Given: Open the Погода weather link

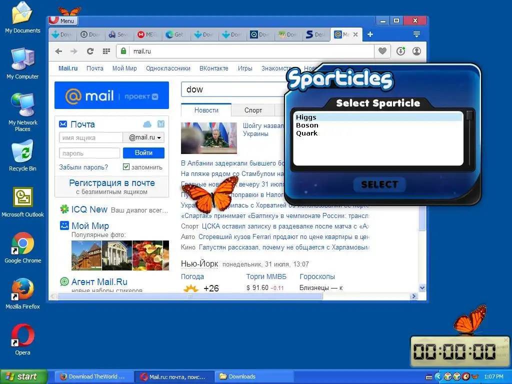Looking at the screenshot, I should (192, 276).
